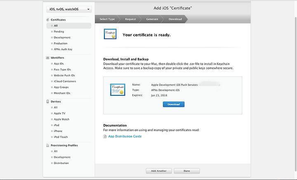Open Apple TV devices
The height and width of the screenshot is (180, 297).
(59, 113)
